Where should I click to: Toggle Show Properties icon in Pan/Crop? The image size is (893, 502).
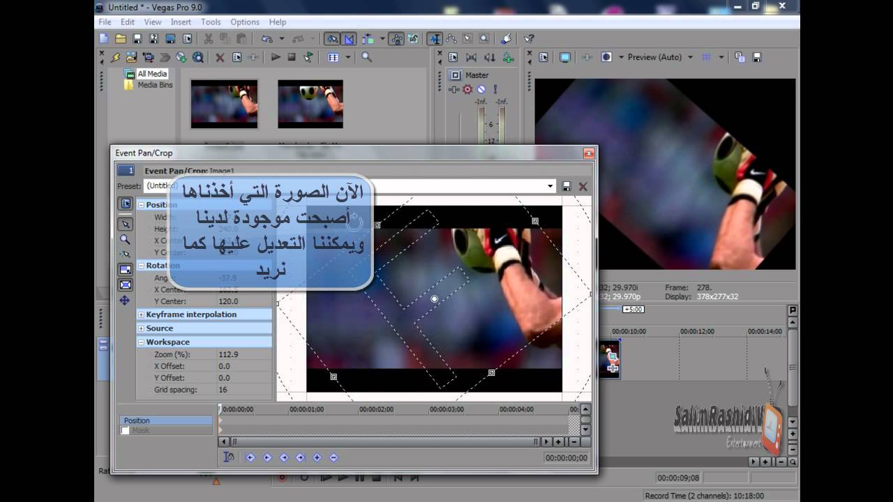tap(126, 204)
